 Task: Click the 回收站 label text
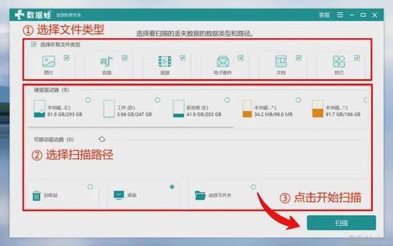pyautogui.click(x=51, y=195)
